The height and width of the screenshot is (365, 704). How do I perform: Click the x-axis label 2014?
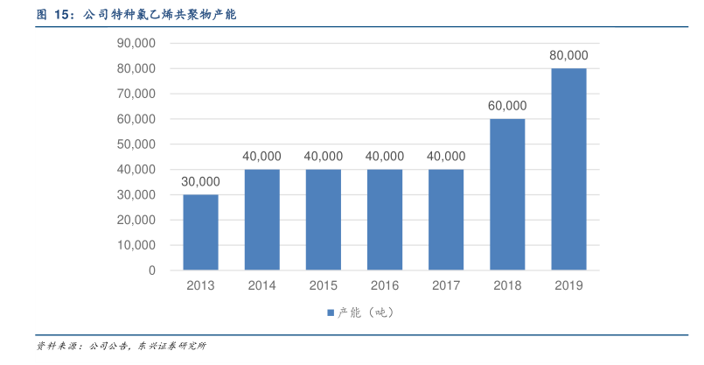(x=262, y=285)
